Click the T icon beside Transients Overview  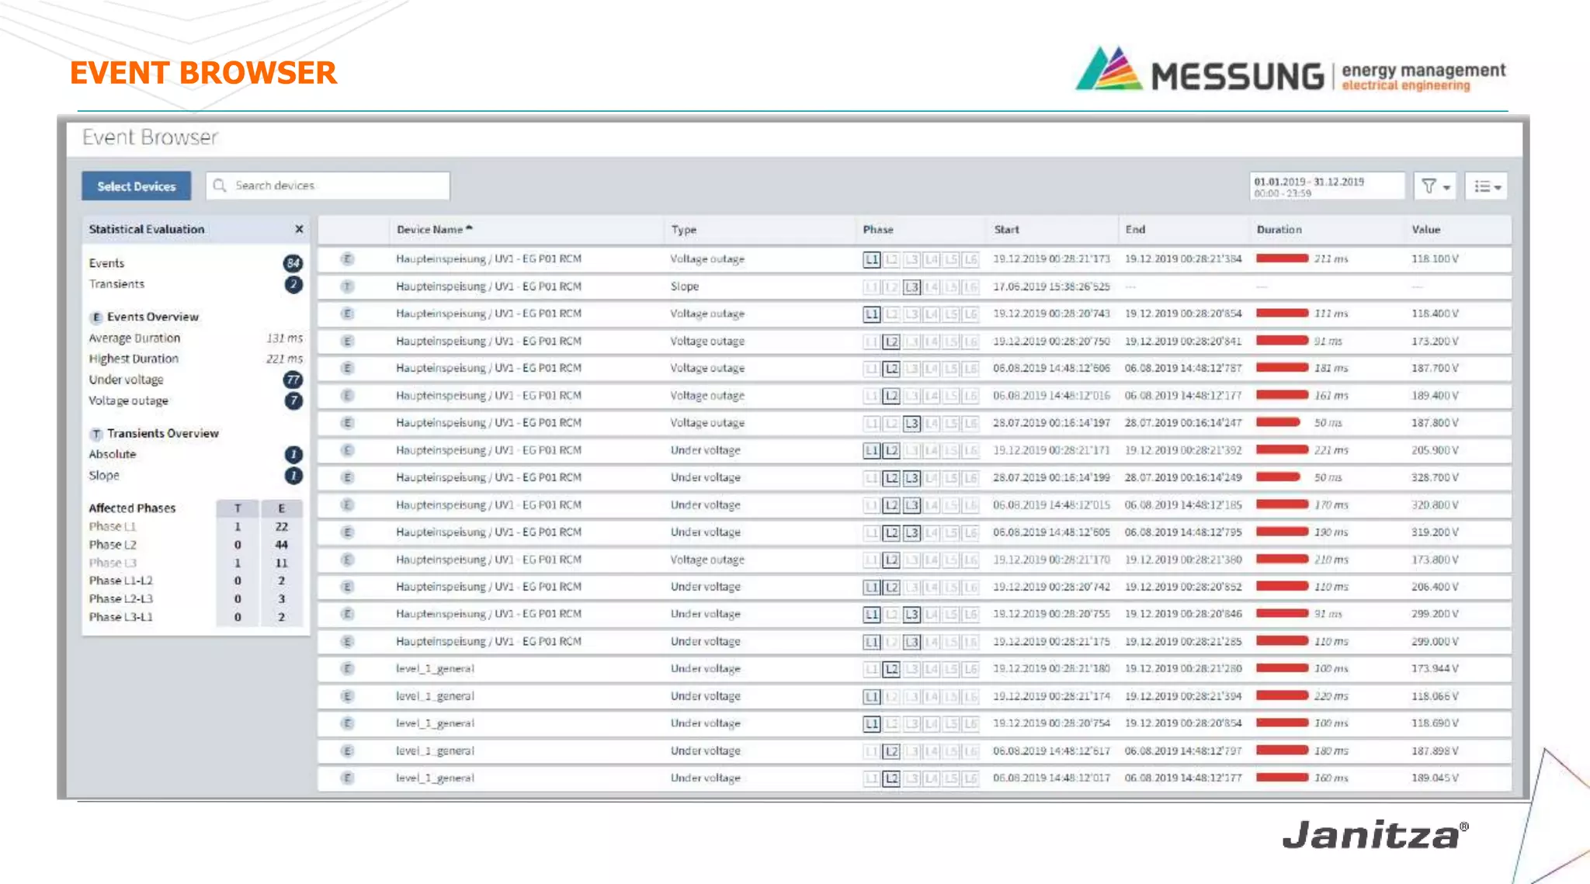pos(96,434)
